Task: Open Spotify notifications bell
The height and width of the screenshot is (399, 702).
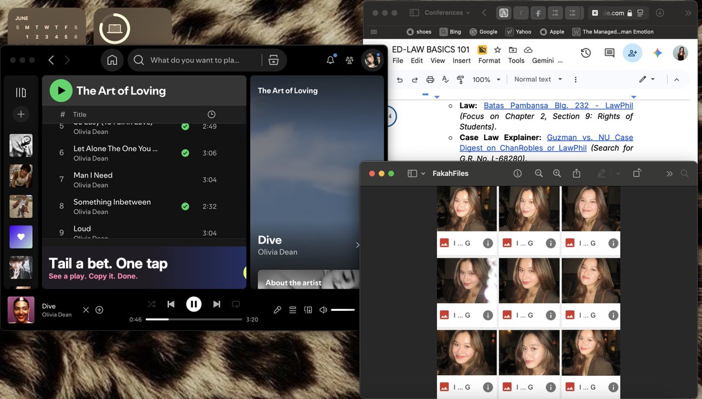Action: pos(331,60)
